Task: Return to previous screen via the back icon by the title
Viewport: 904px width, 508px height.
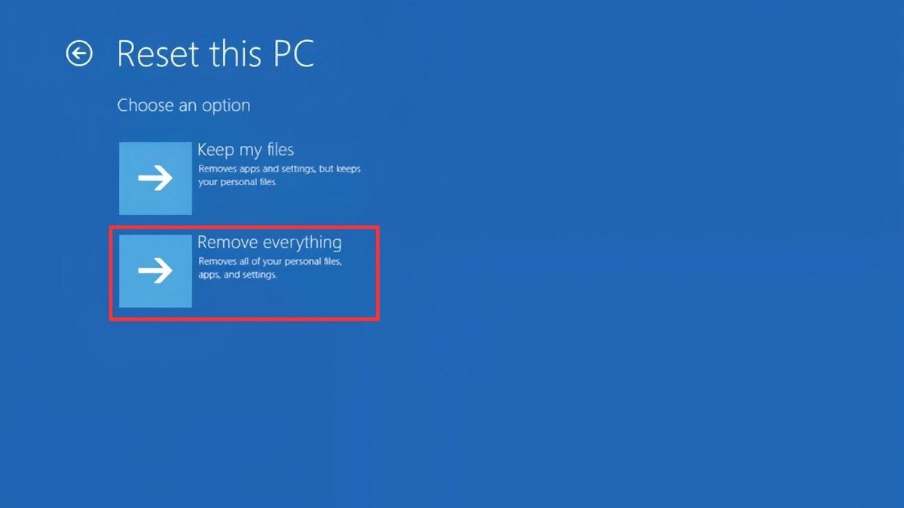Action: [79, 53]
